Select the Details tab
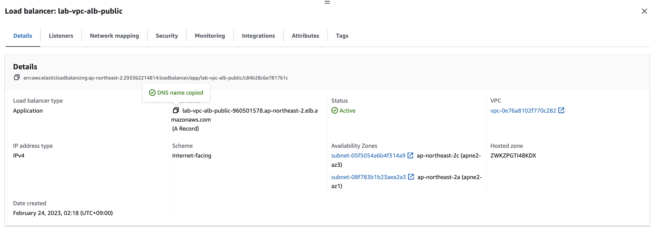 pos(23,36)
